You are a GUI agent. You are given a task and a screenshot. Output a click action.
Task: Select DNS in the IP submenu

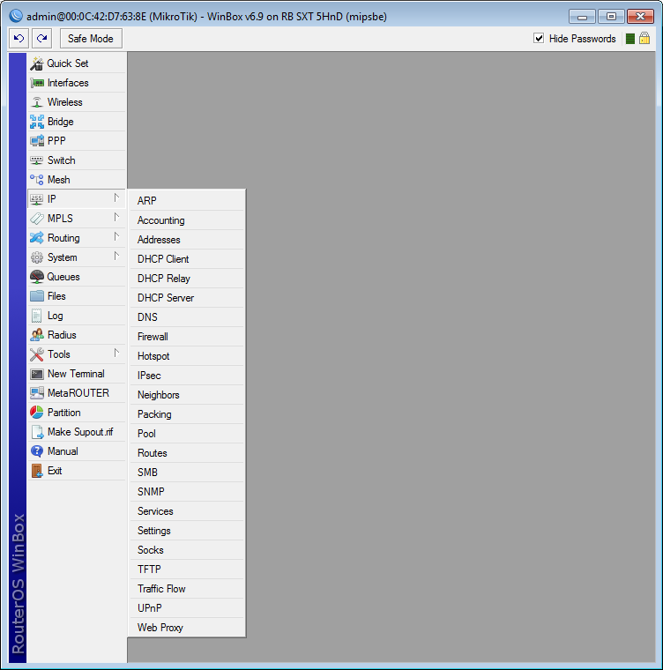click(x=187, y=317)
